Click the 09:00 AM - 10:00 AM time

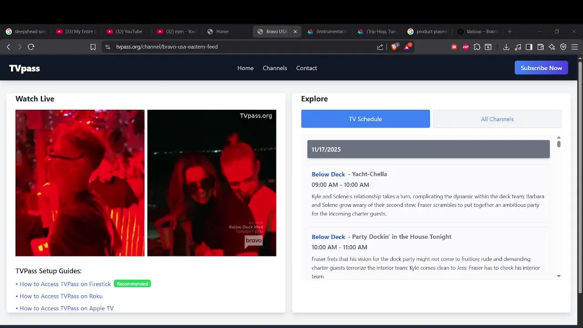[340, 184]
